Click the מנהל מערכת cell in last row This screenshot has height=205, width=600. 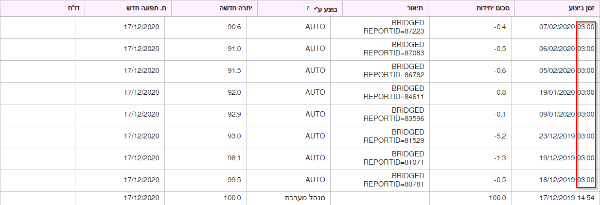288,198
